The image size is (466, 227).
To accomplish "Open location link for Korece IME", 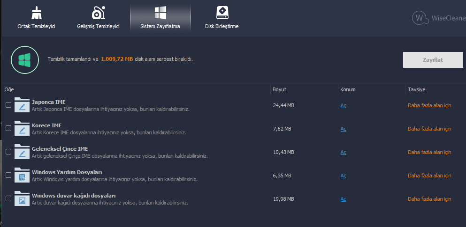I will click(343, 129).
